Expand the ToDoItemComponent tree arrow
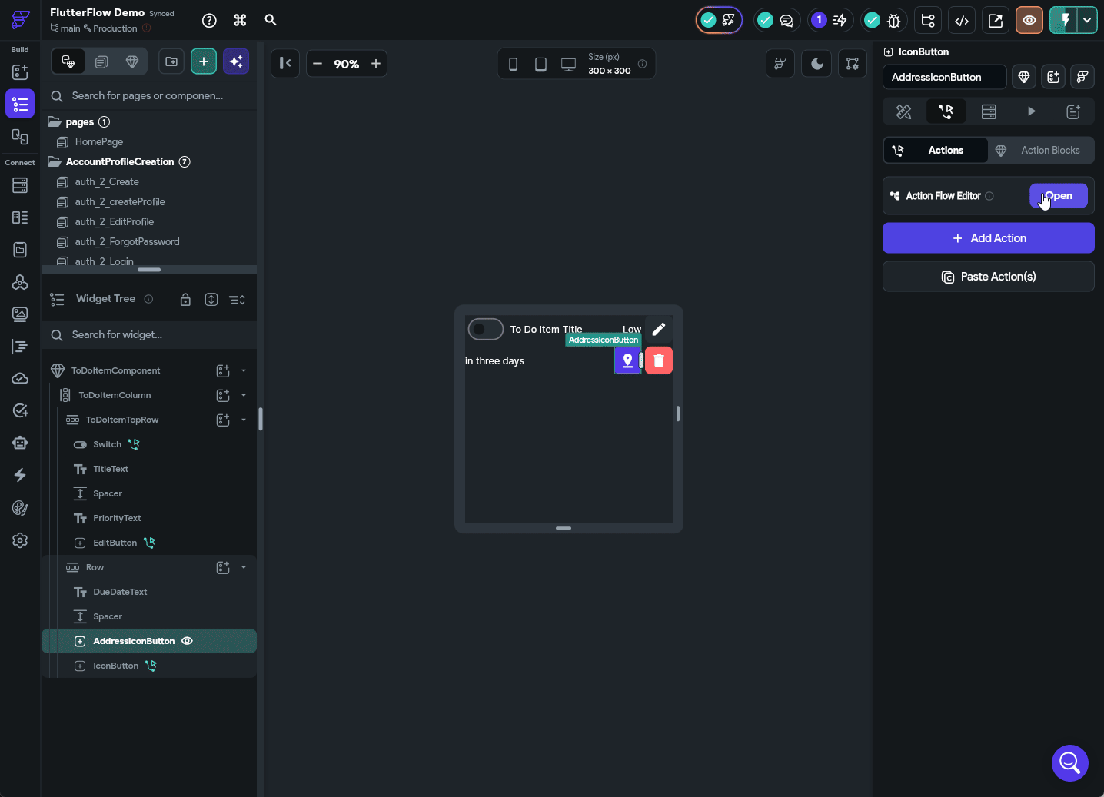This screenshot has width=1104, height=797. coord(244,370)
